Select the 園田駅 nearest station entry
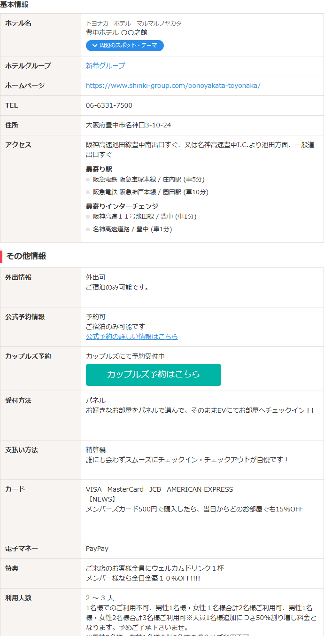 coord(151,192)
